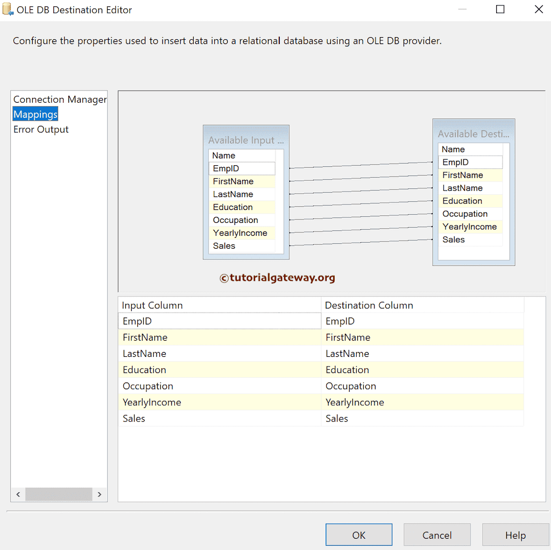Image resolution: width=551 pixels, height=550 pixels.
Task: Click the Cancel button
Action: point(436,534)
